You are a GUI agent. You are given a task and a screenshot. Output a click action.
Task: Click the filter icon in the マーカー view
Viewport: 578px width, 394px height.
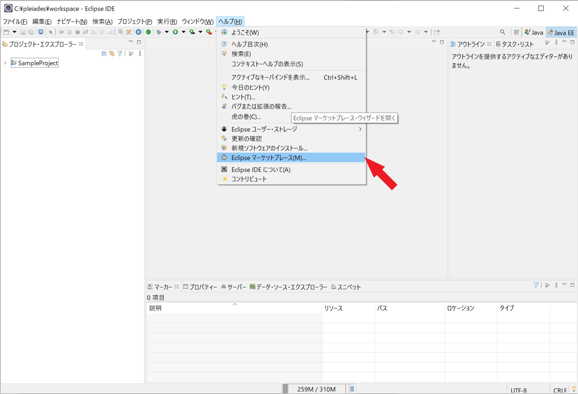pyautogui.click(x=535, y=285)
